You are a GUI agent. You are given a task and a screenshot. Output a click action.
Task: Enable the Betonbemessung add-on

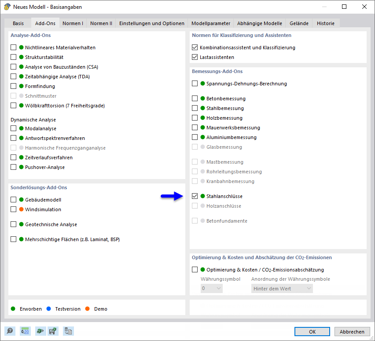pos(195,99)
